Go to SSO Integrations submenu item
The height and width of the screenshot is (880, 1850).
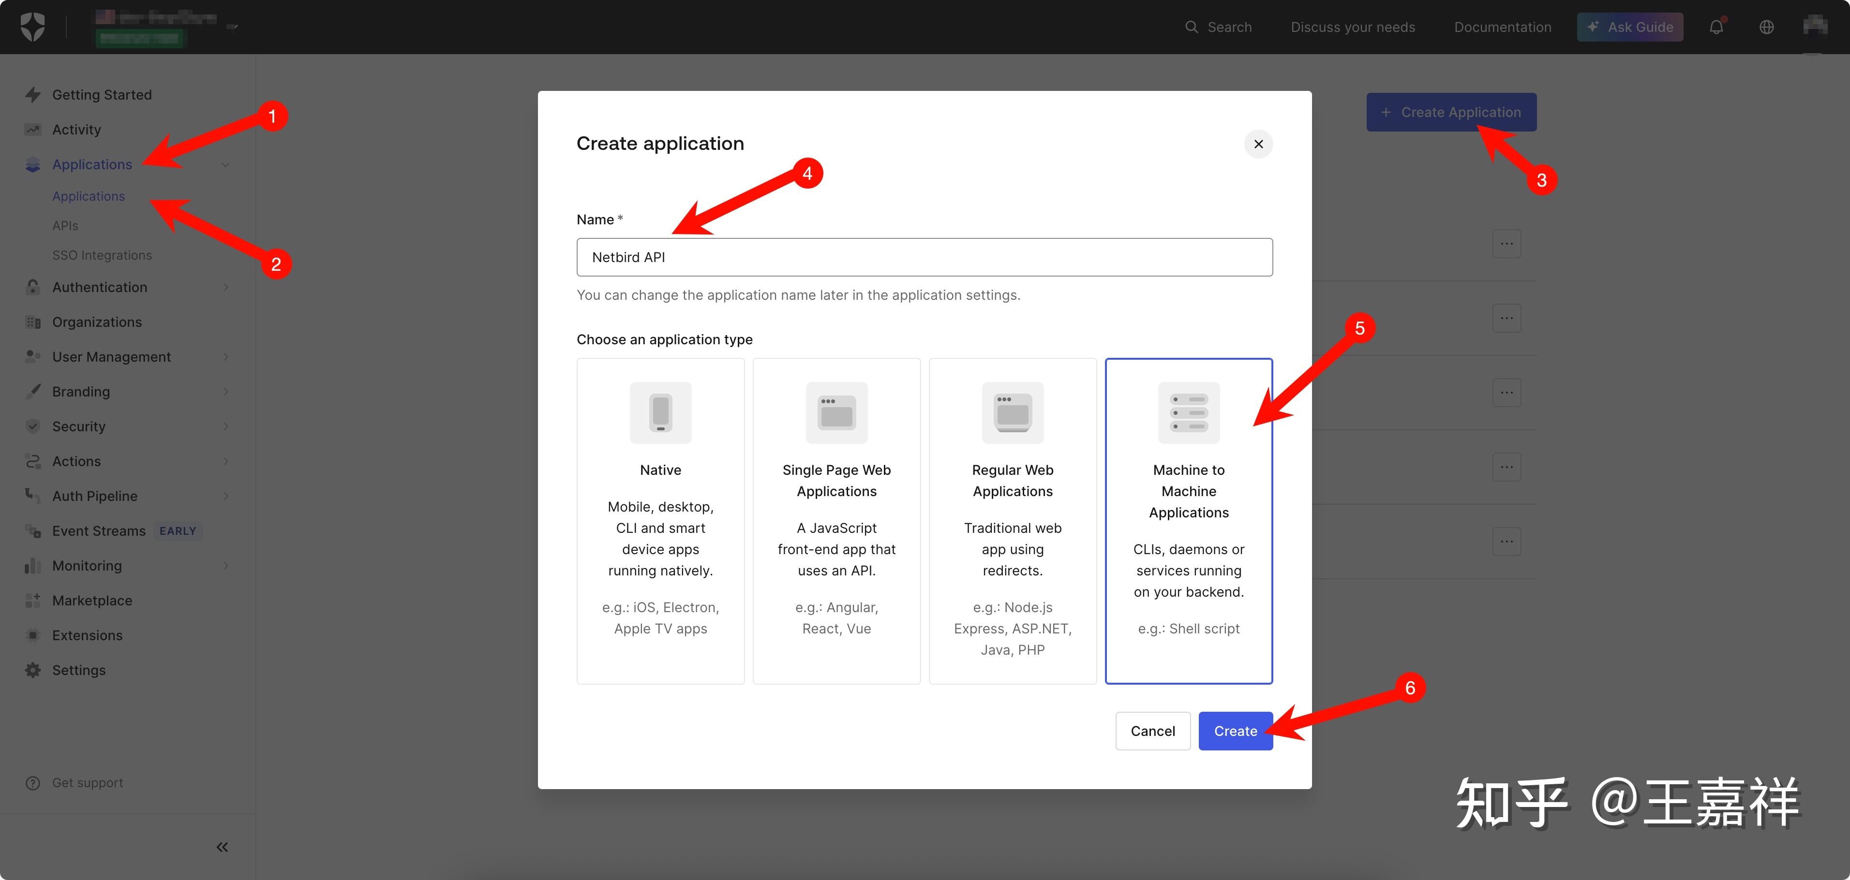coord(102,255)
